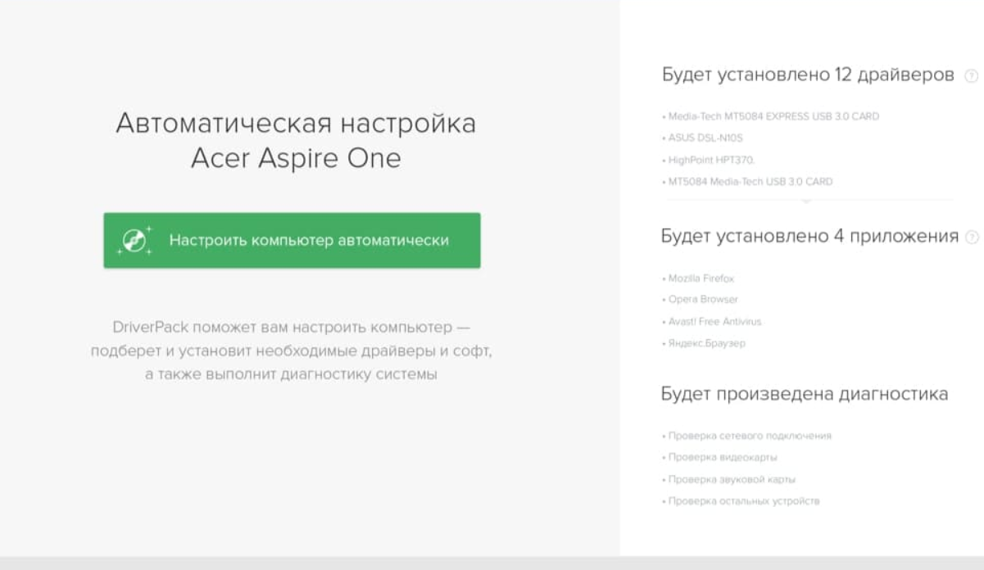Open help icon beside 4 applications heading

(972, 237)
